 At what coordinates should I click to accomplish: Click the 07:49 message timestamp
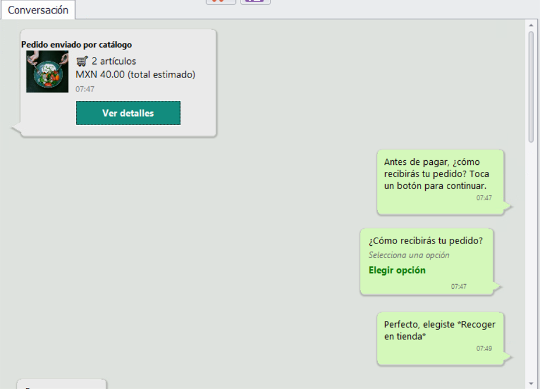point(483,348)
